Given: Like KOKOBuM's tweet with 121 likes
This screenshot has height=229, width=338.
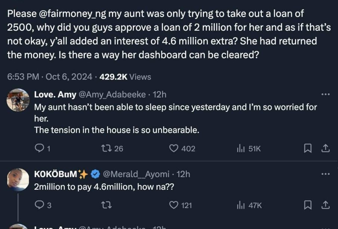Looking at the screenshot, I should 174,205.
